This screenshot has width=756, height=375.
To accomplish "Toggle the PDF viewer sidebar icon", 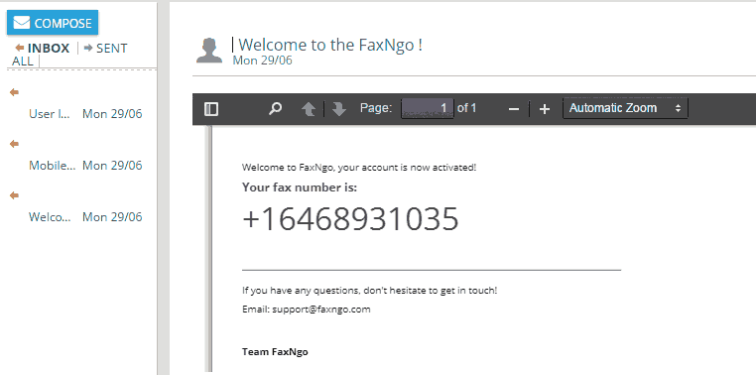I will click(211, 109).
